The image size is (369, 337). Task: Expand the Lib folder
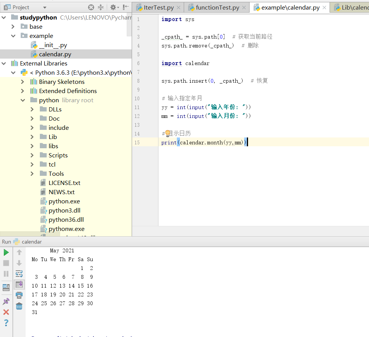pos(32,137)
